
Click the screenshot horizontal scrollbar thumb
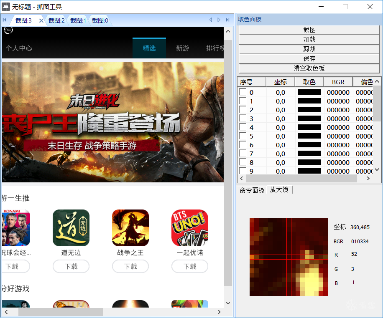[x=61, y=312]
